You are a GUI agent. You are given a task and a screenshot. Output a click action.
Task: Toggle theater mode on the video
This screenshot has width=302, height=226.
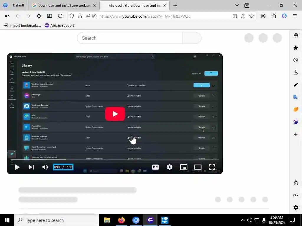click(x=198, y=167)
